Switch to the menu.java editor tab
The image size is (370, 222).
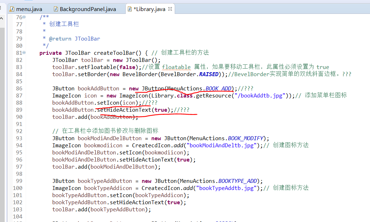click(26, 9)
